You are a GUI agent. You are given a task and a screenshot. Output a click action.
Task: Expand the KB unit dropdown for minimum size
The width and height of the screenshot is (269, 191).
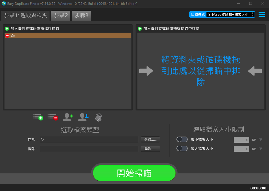coord(261,140)
